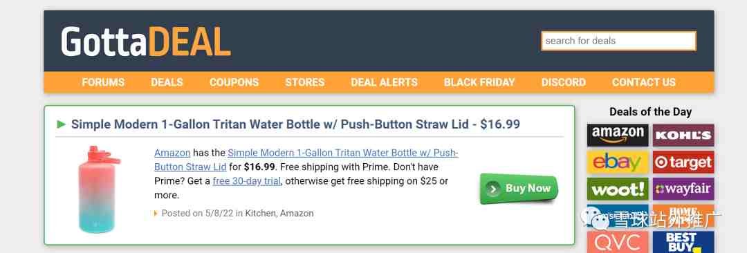Open the Amazon link in deal description
This screenshot has height=253, width=747.
[x=172, y=153]
